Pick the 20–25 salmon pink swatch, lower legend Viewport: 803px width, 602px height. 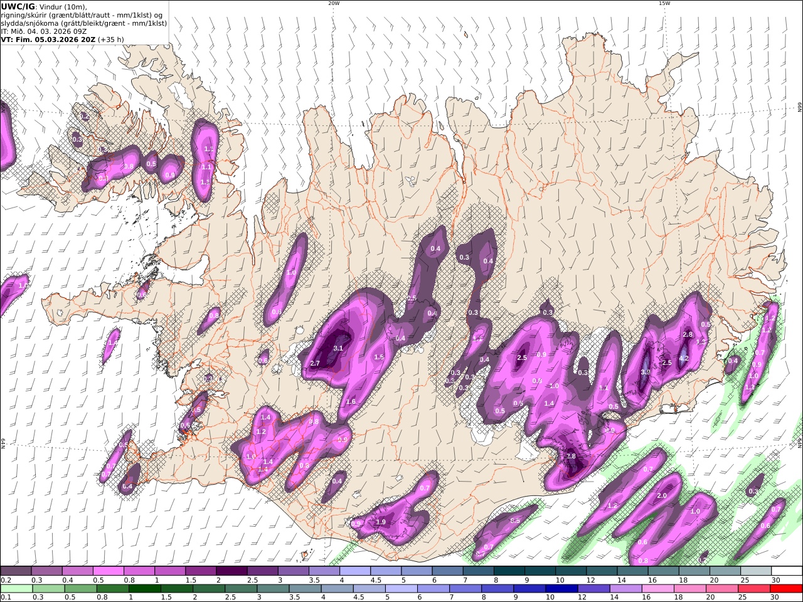[x=722, y=589]
